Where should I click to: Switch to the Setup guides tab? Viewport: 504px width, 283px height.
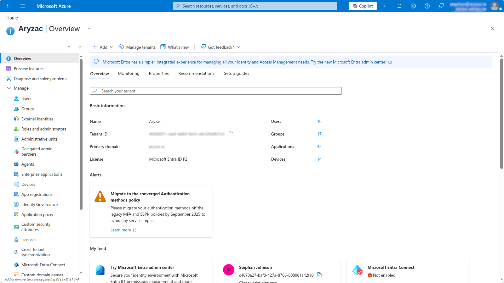tap(237, 73)
